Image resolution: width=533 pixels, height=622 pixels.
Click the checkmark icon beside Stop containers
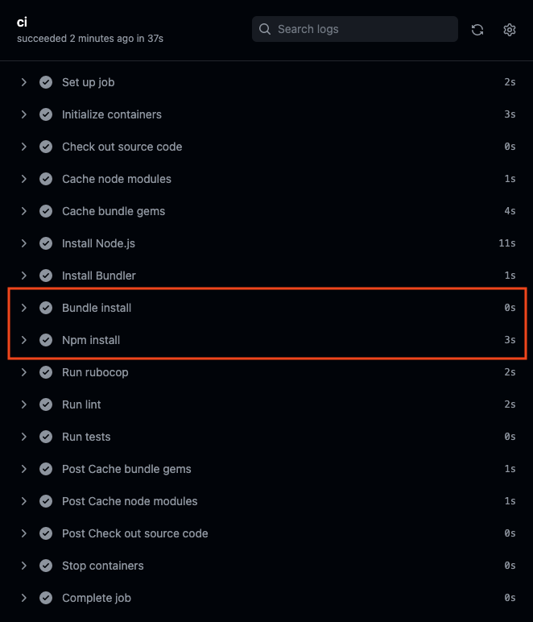click(x=46, y=566)
